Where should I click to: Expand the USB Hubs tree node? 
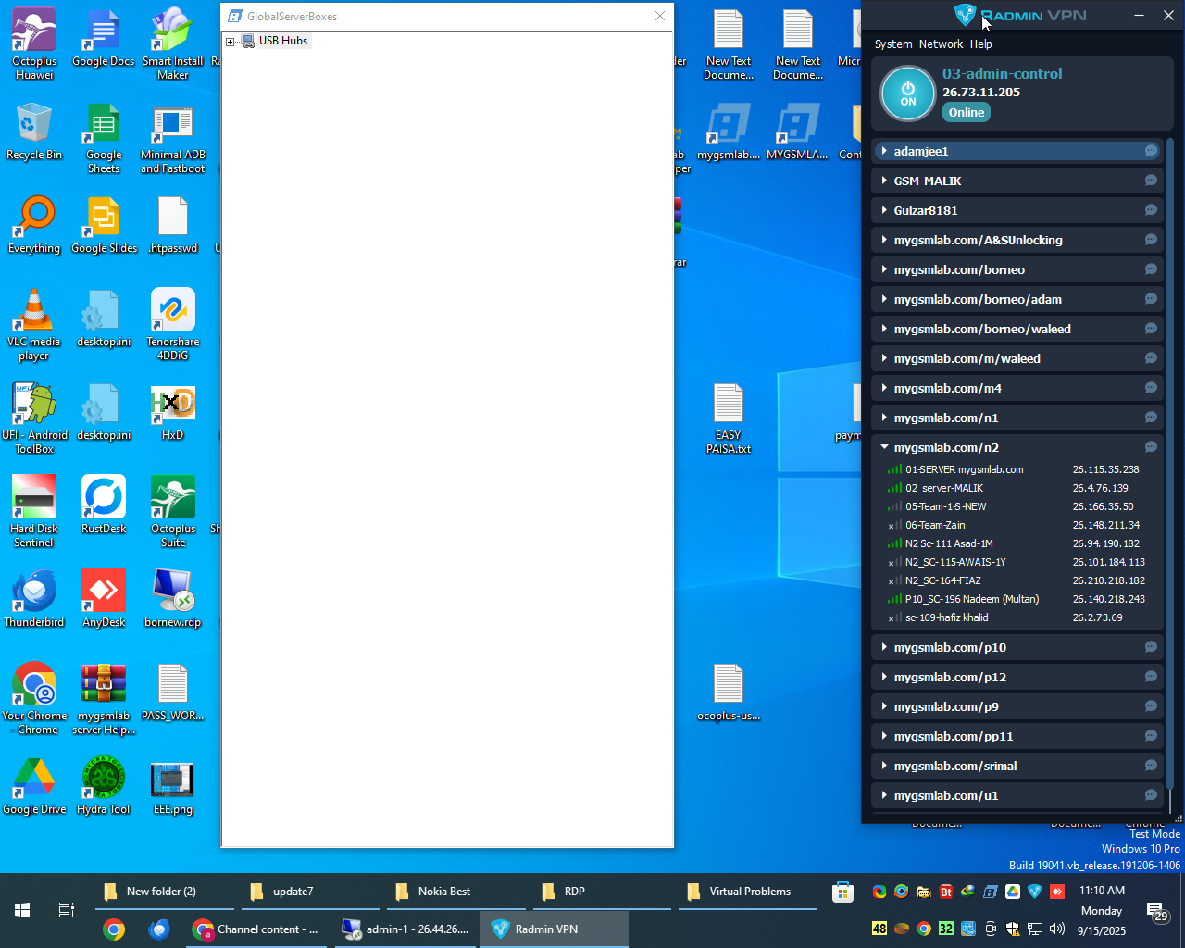click(x=230, y=42)
